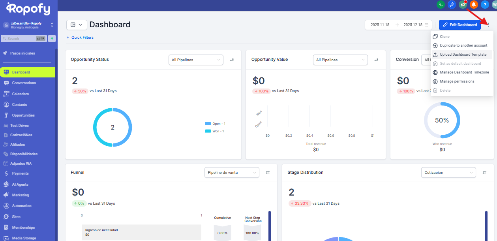Open Funnel widget filter settings icon

[268, 173]
